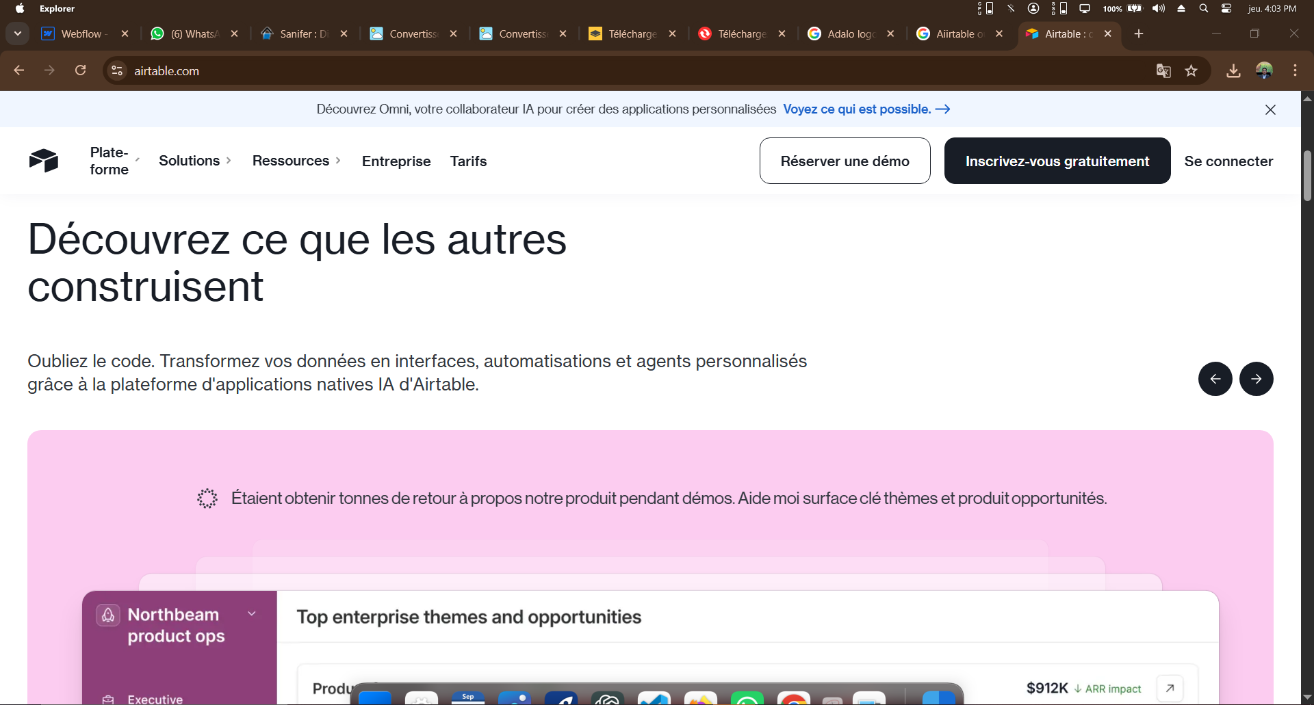Follow the Voyez ce qui est possible link
Viewport: 1314px width, 705px height.
click(866, 109)
